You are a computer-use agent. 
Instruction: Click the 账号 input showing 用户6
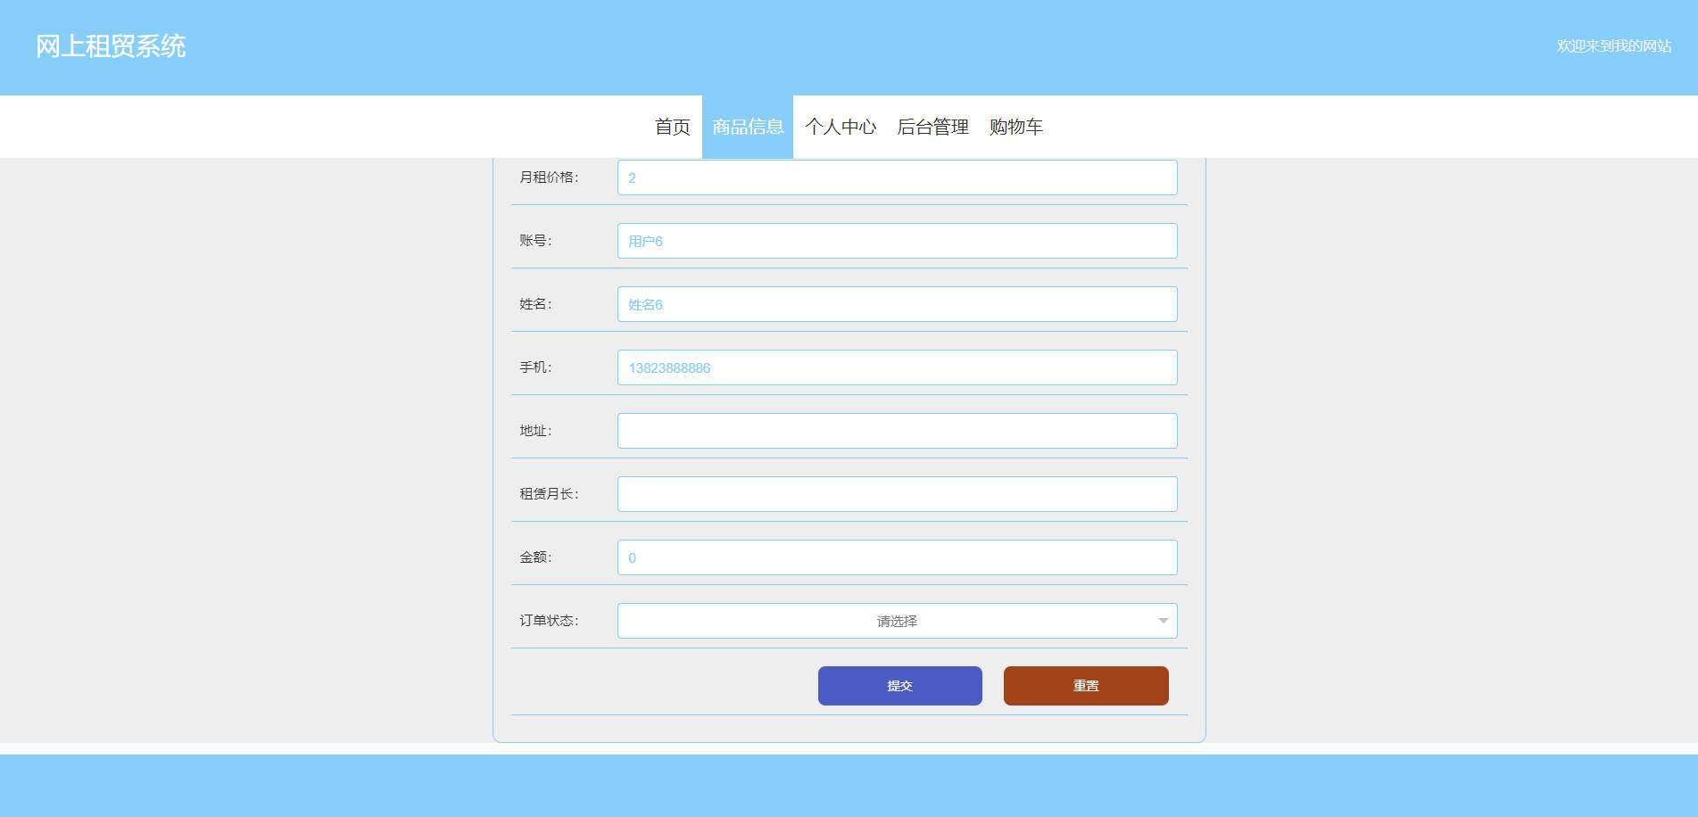(897, 241)
